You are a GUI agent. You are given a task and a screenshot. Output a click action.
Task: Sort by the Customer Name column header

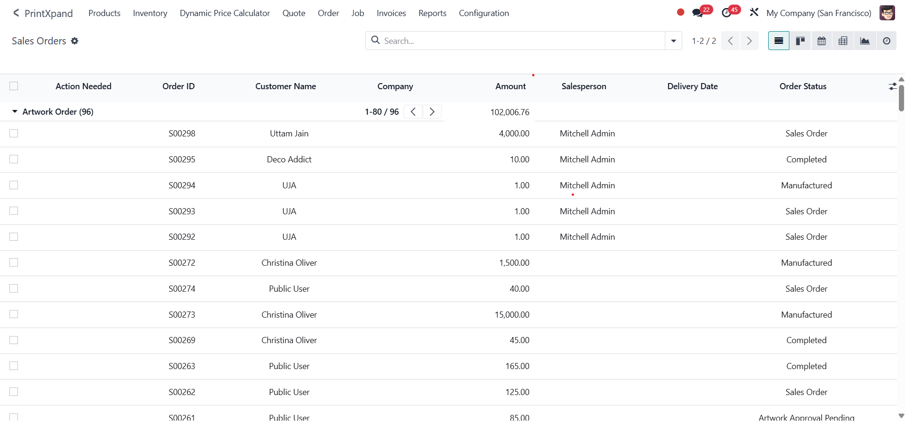coord(285,86)
